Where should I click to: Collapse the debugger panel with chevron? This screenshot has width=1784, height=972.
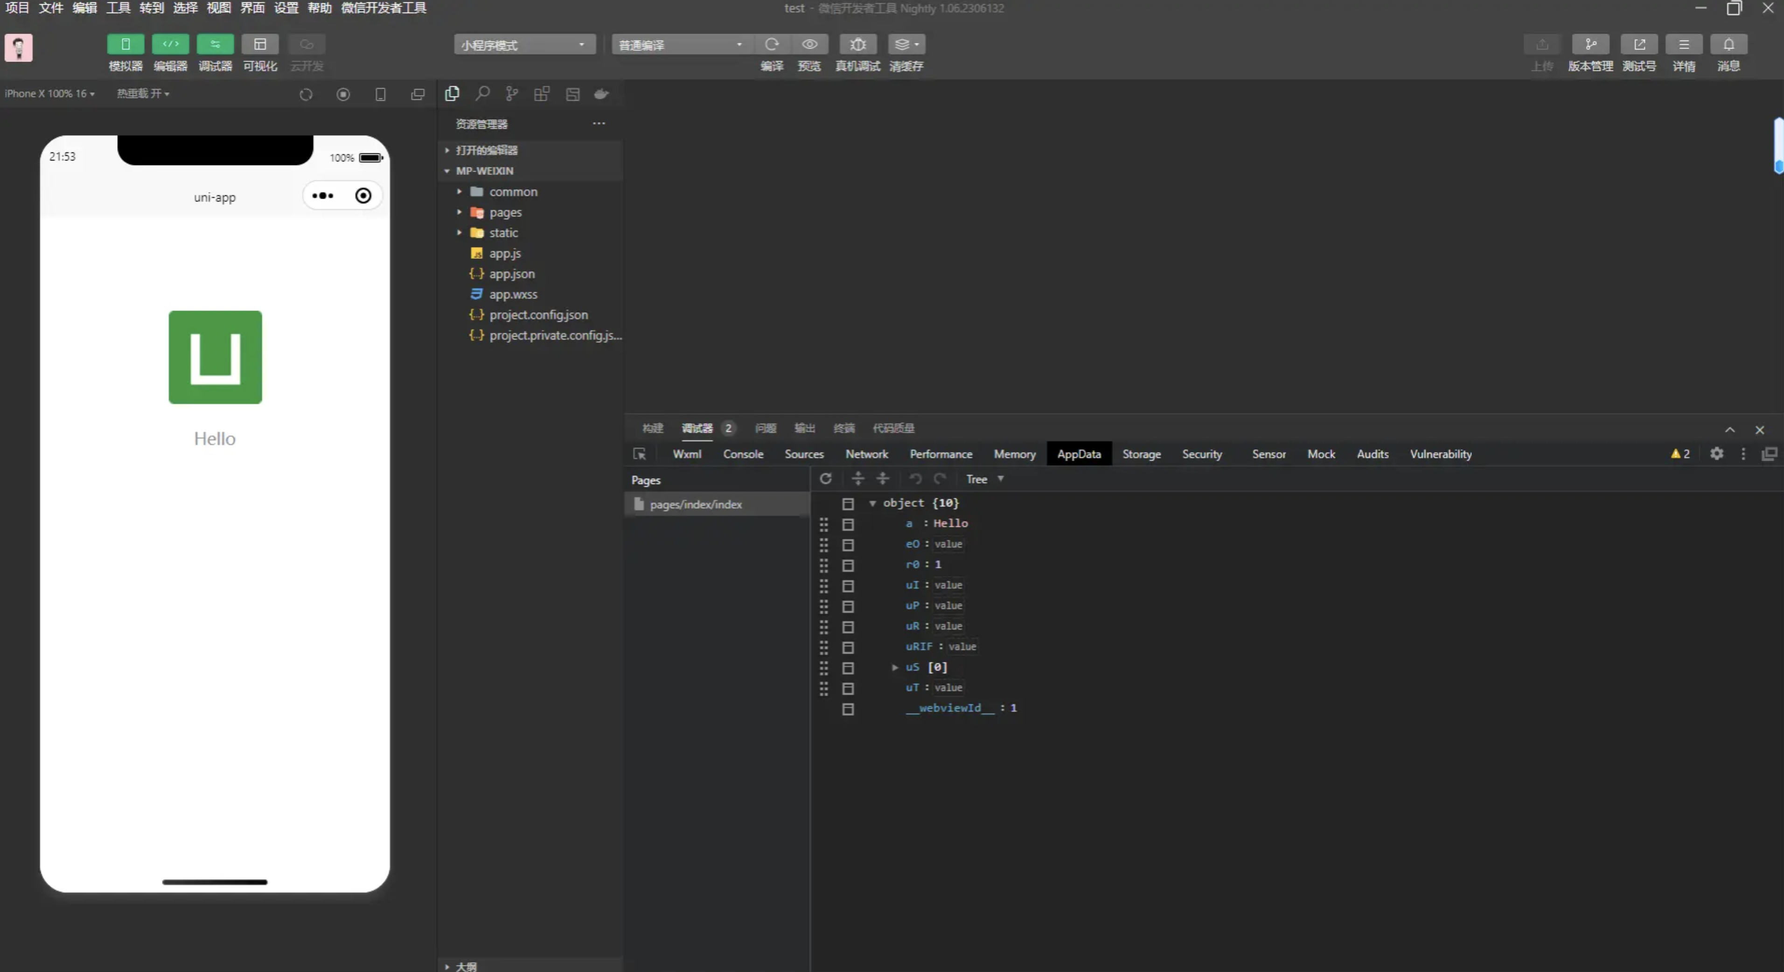[x=1730, y=430]
